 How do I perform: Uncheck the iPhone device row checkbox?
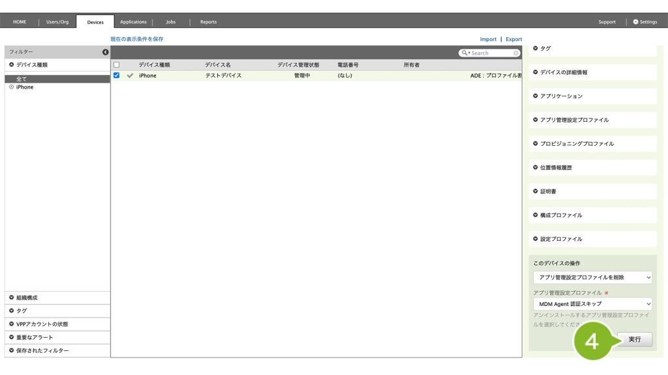pos(117,76)
